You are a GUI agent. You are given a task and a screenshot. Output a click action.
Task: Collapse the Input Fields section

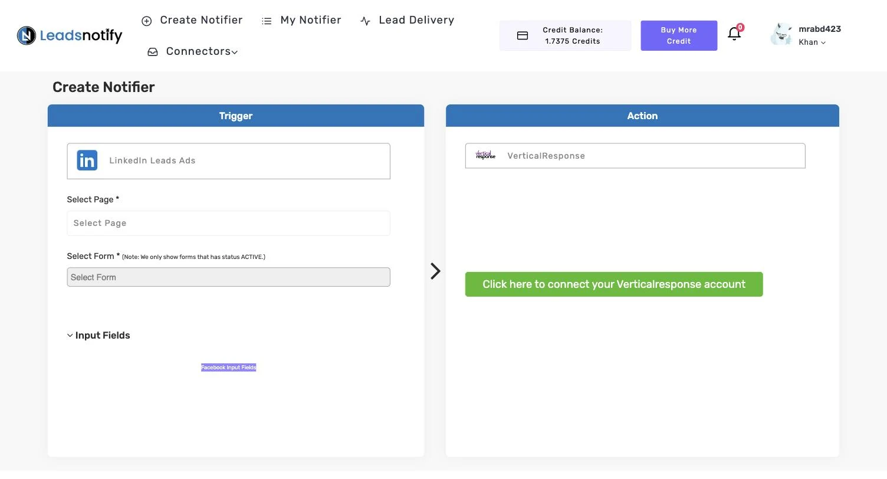(98, 335)
